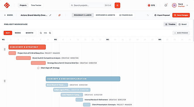Switch to Expenses & Assets tab
194x107 pixels.
point(105,15)
